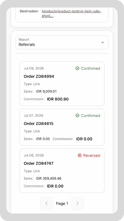Open the destination product link
The height and width of the screenshot is (221, 124).
click(x=72, y=14)
